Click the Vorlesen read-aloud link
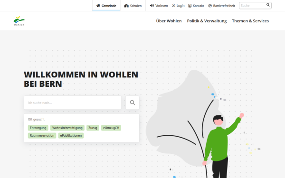This screenshot has height=178, width=285. [159, 6]
